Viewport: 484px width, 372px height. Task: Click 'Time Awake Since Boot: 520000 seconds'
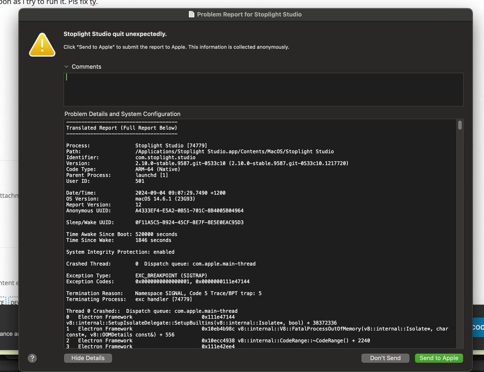122,234
